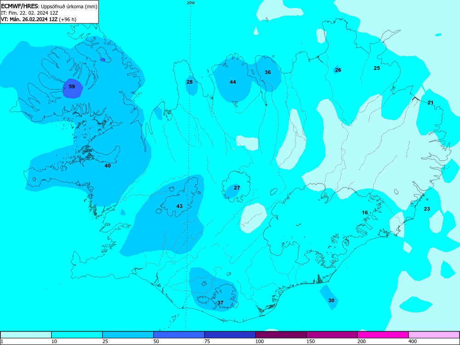Click the VT: Mán. 26.02.2024 12Z line
This screenshot has height=345, width=460.
(x=39, y=19)
